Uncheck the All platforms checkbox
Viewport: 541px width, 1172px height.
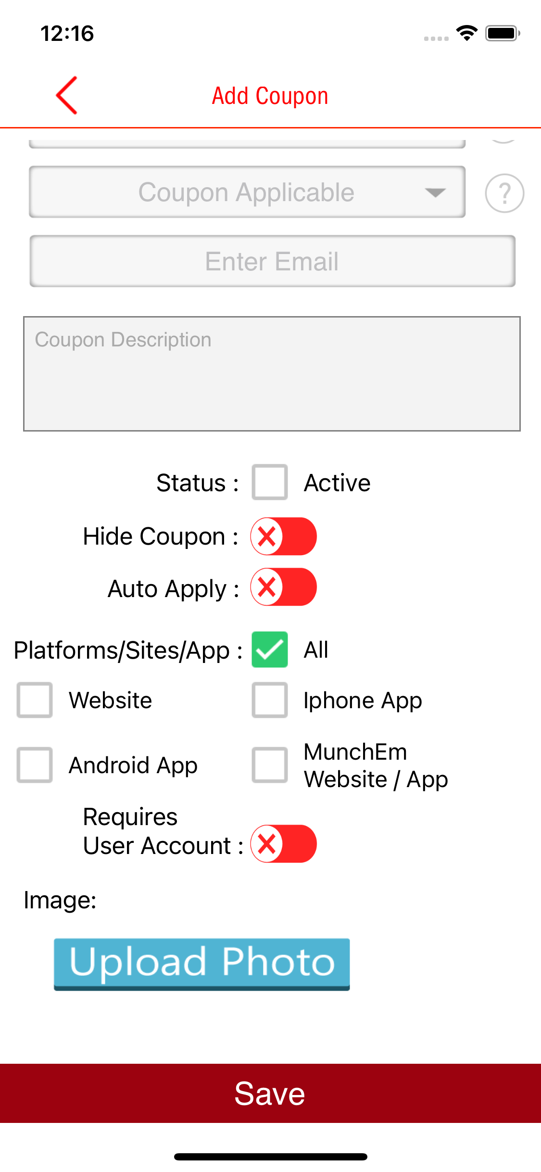(x=270, y=650)
